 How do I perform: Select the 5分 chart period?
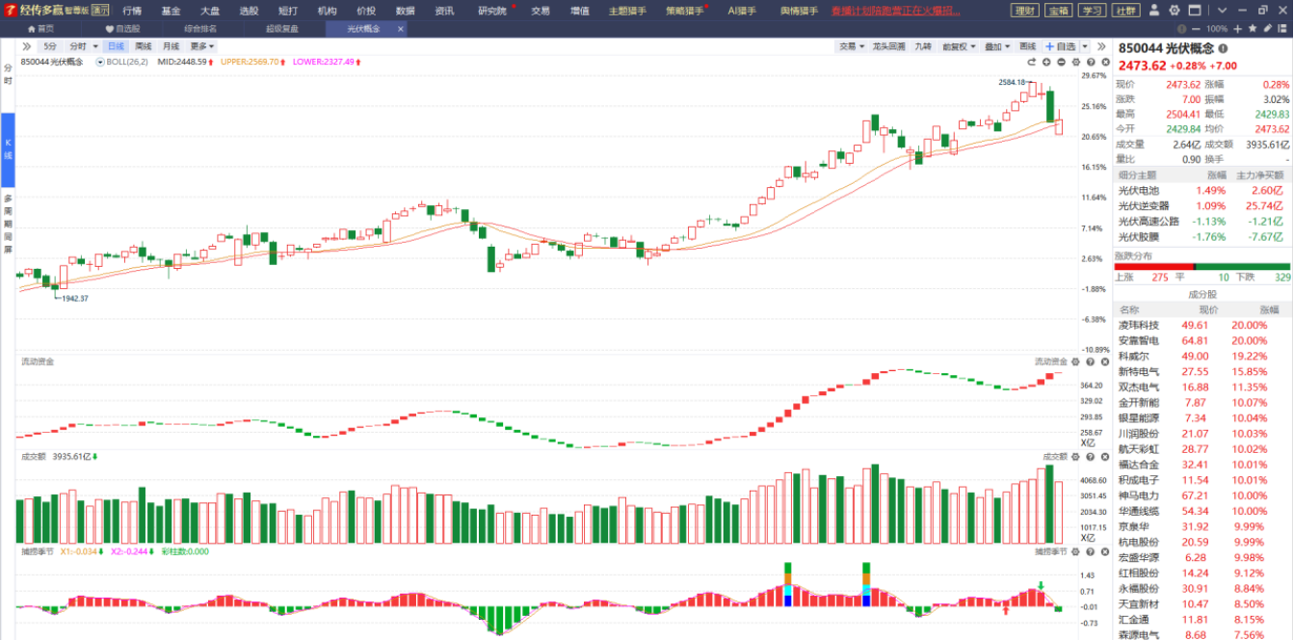coord(50,46)
